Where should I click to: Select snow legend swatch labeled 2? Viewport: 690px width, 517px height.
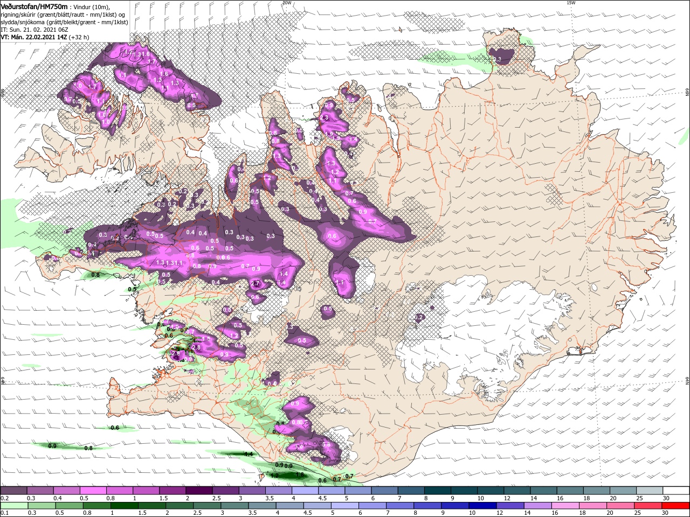point(198,491)
